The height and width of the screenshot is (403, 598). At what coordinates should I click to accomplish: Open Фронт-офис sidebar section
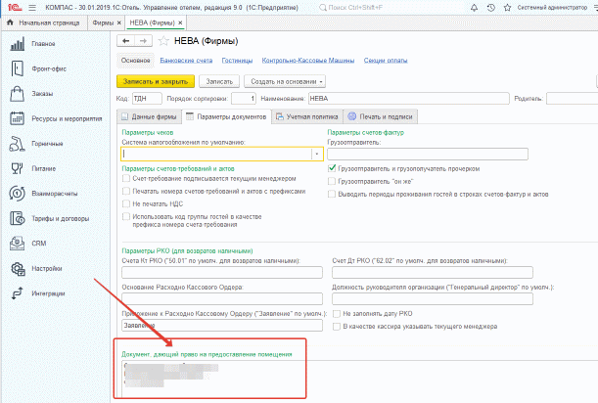pyautogui.click(x=49, y=68)
